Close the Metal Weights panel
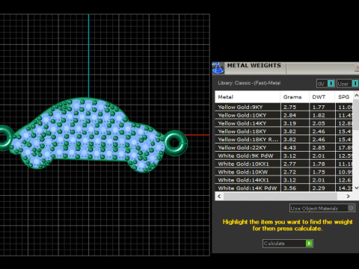The image size is (359, 269). pos(357,68)
